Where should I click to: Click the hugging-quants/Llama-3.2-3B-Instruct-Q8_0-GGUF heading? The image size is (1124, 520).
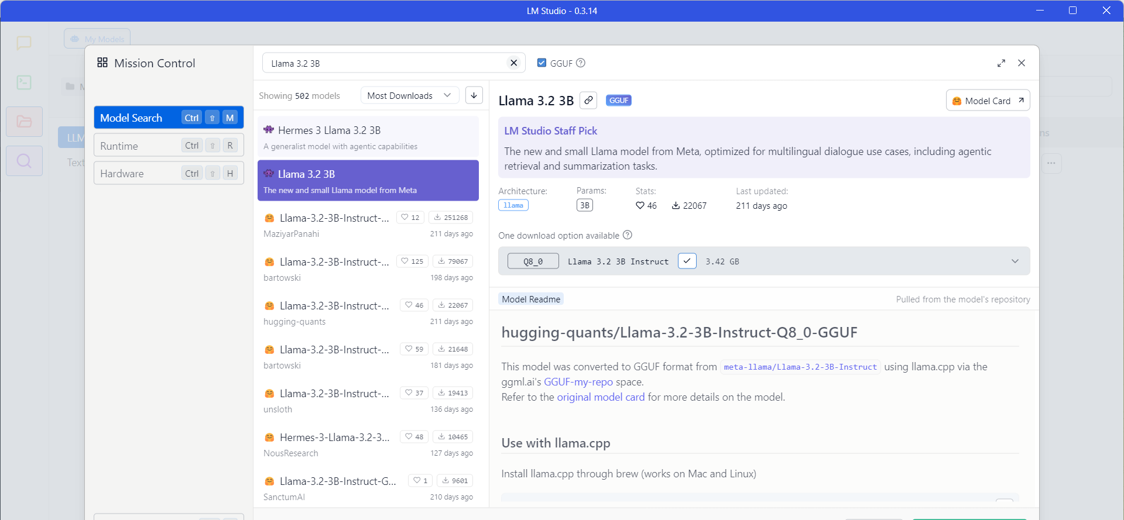pyautogui.click(x=679, y=332)
